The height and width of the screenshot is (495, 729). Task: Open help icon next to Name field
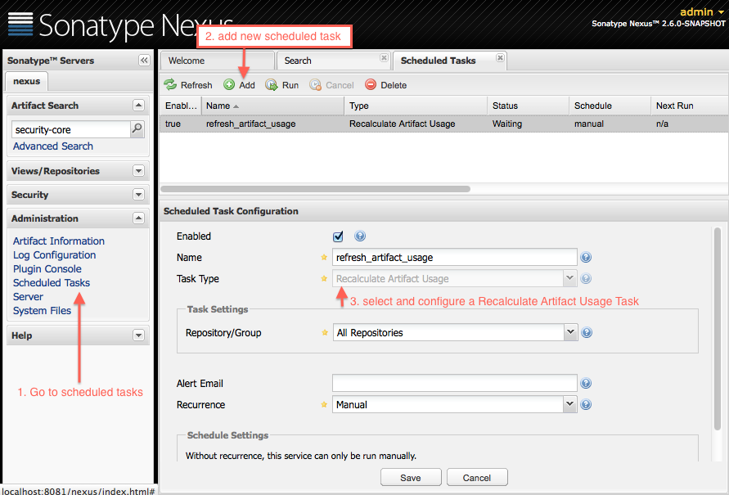(x=586, y=257)
